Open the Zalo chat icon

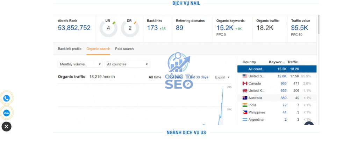point(6,113)
